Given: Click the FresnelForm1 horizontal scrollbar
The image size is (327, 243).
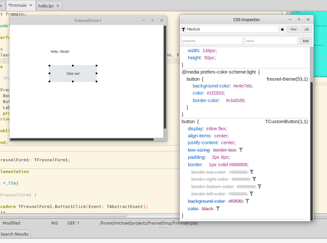Looking at the screenshot, I should pyautogui.click(x=82, y=140).
